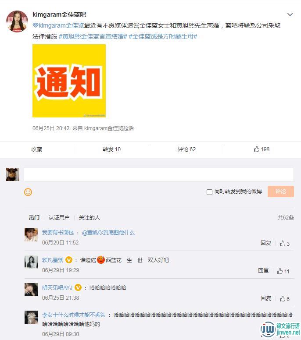Open hashtag #黄旭熙金佳蓝官宣结婚#
The height and width of the screenshot is (340, 301).
[x=93, y=36]
